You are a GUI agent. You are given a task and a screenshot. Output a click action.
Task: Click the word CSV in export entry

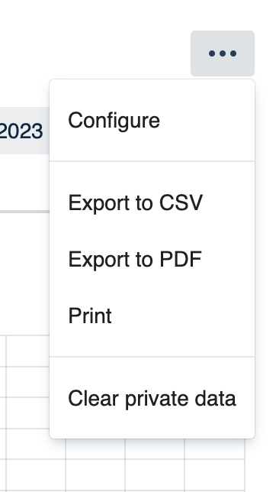pos(181,202)
